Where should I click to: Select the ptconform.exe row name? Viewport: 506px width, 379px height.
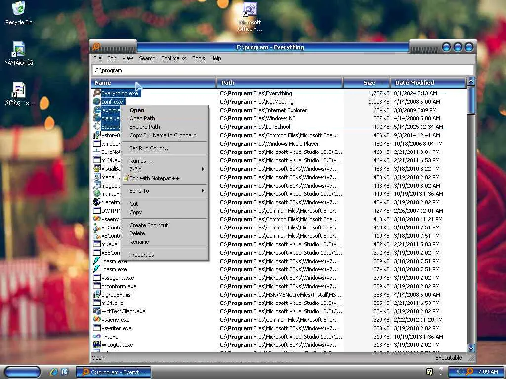point(119,286)
